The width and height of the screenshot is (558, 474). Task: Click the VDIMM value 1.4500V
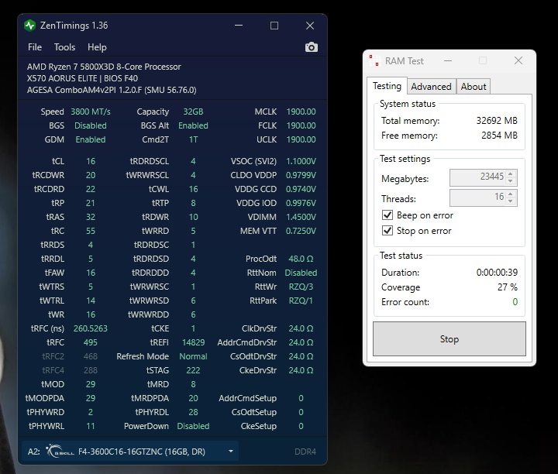click(301, 217)
